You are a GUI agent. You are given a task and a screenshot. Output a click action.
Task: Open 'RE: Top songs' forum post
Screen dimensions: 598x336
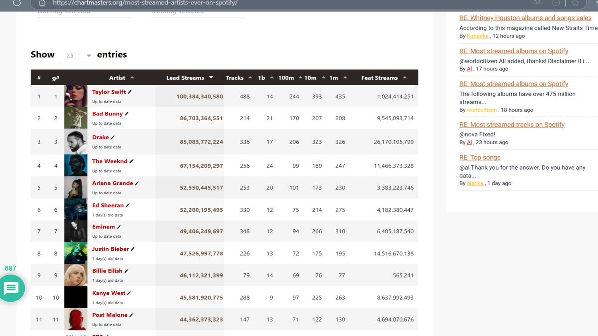(x=480, y=158)
